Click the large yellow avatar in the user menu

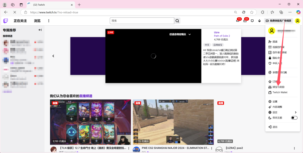pyautogui.click(x=272, y=31)
